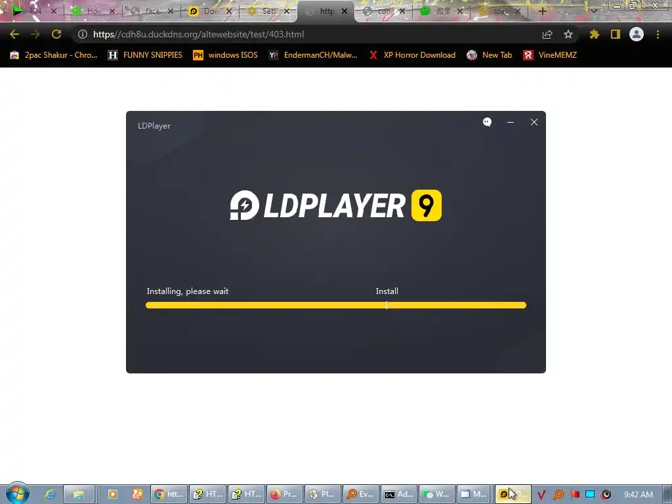Screen dimensions: 672x504
Task: Open the clock showing 9:42 AM
Action: [x=638, y=495]
